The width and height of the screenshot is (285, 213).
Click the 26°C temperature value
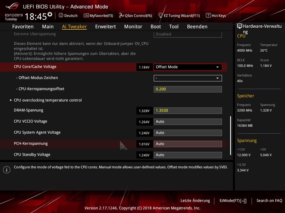tap(264, 50)
